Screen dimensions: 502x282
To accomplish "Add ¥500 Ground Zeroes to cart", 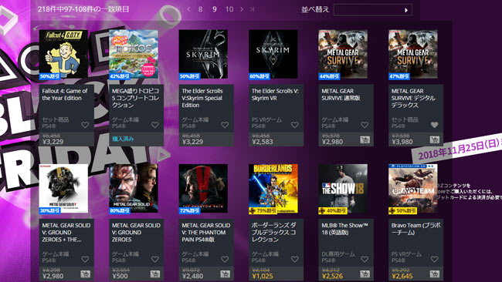I will click(x=155, y=274).
